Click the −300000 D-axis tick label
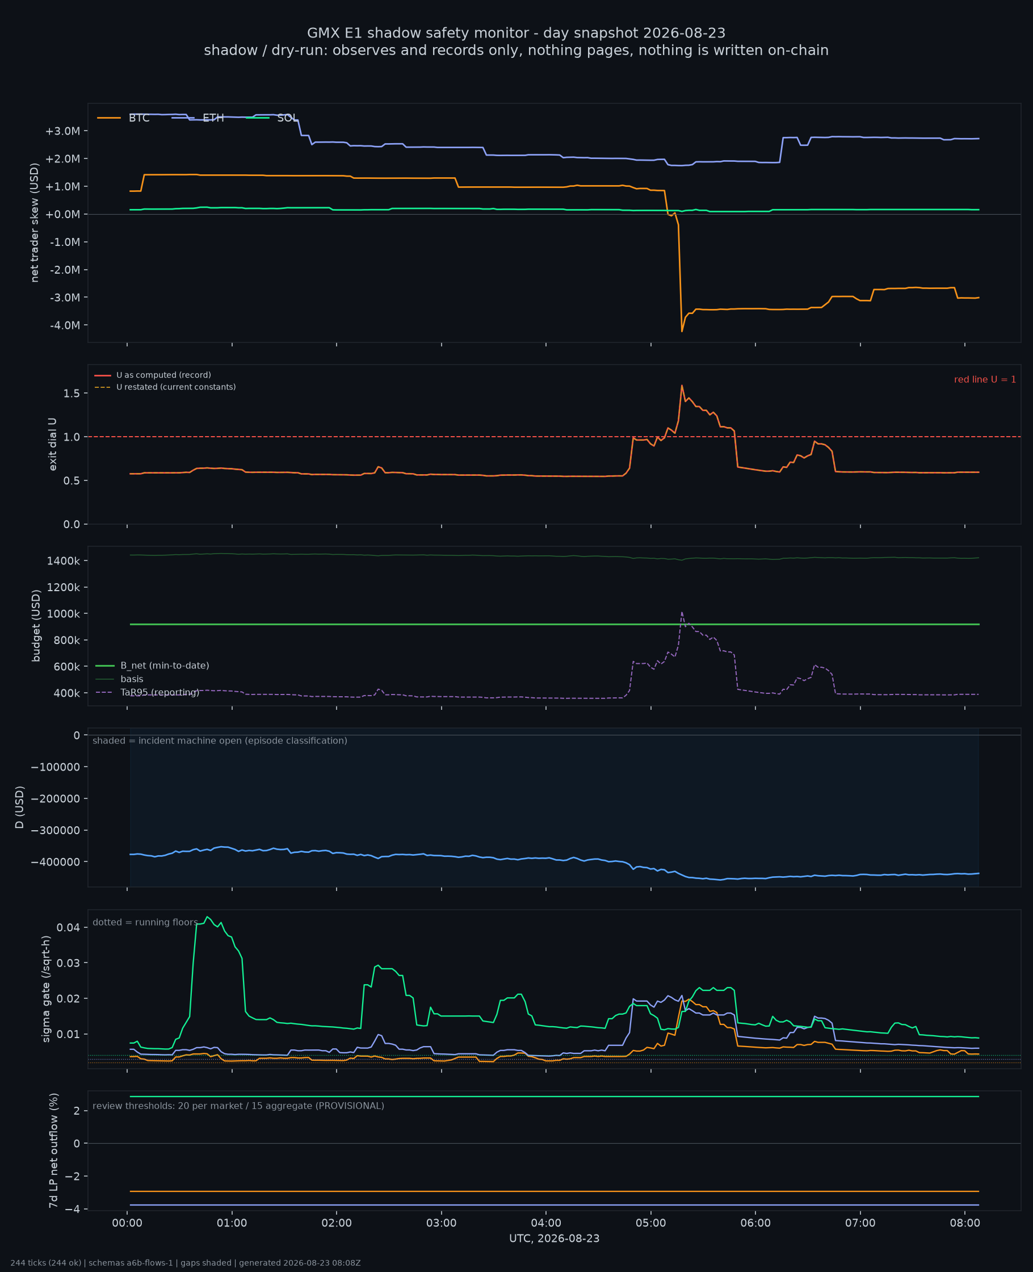The image size is (1033, 1272). click(56, 831)
